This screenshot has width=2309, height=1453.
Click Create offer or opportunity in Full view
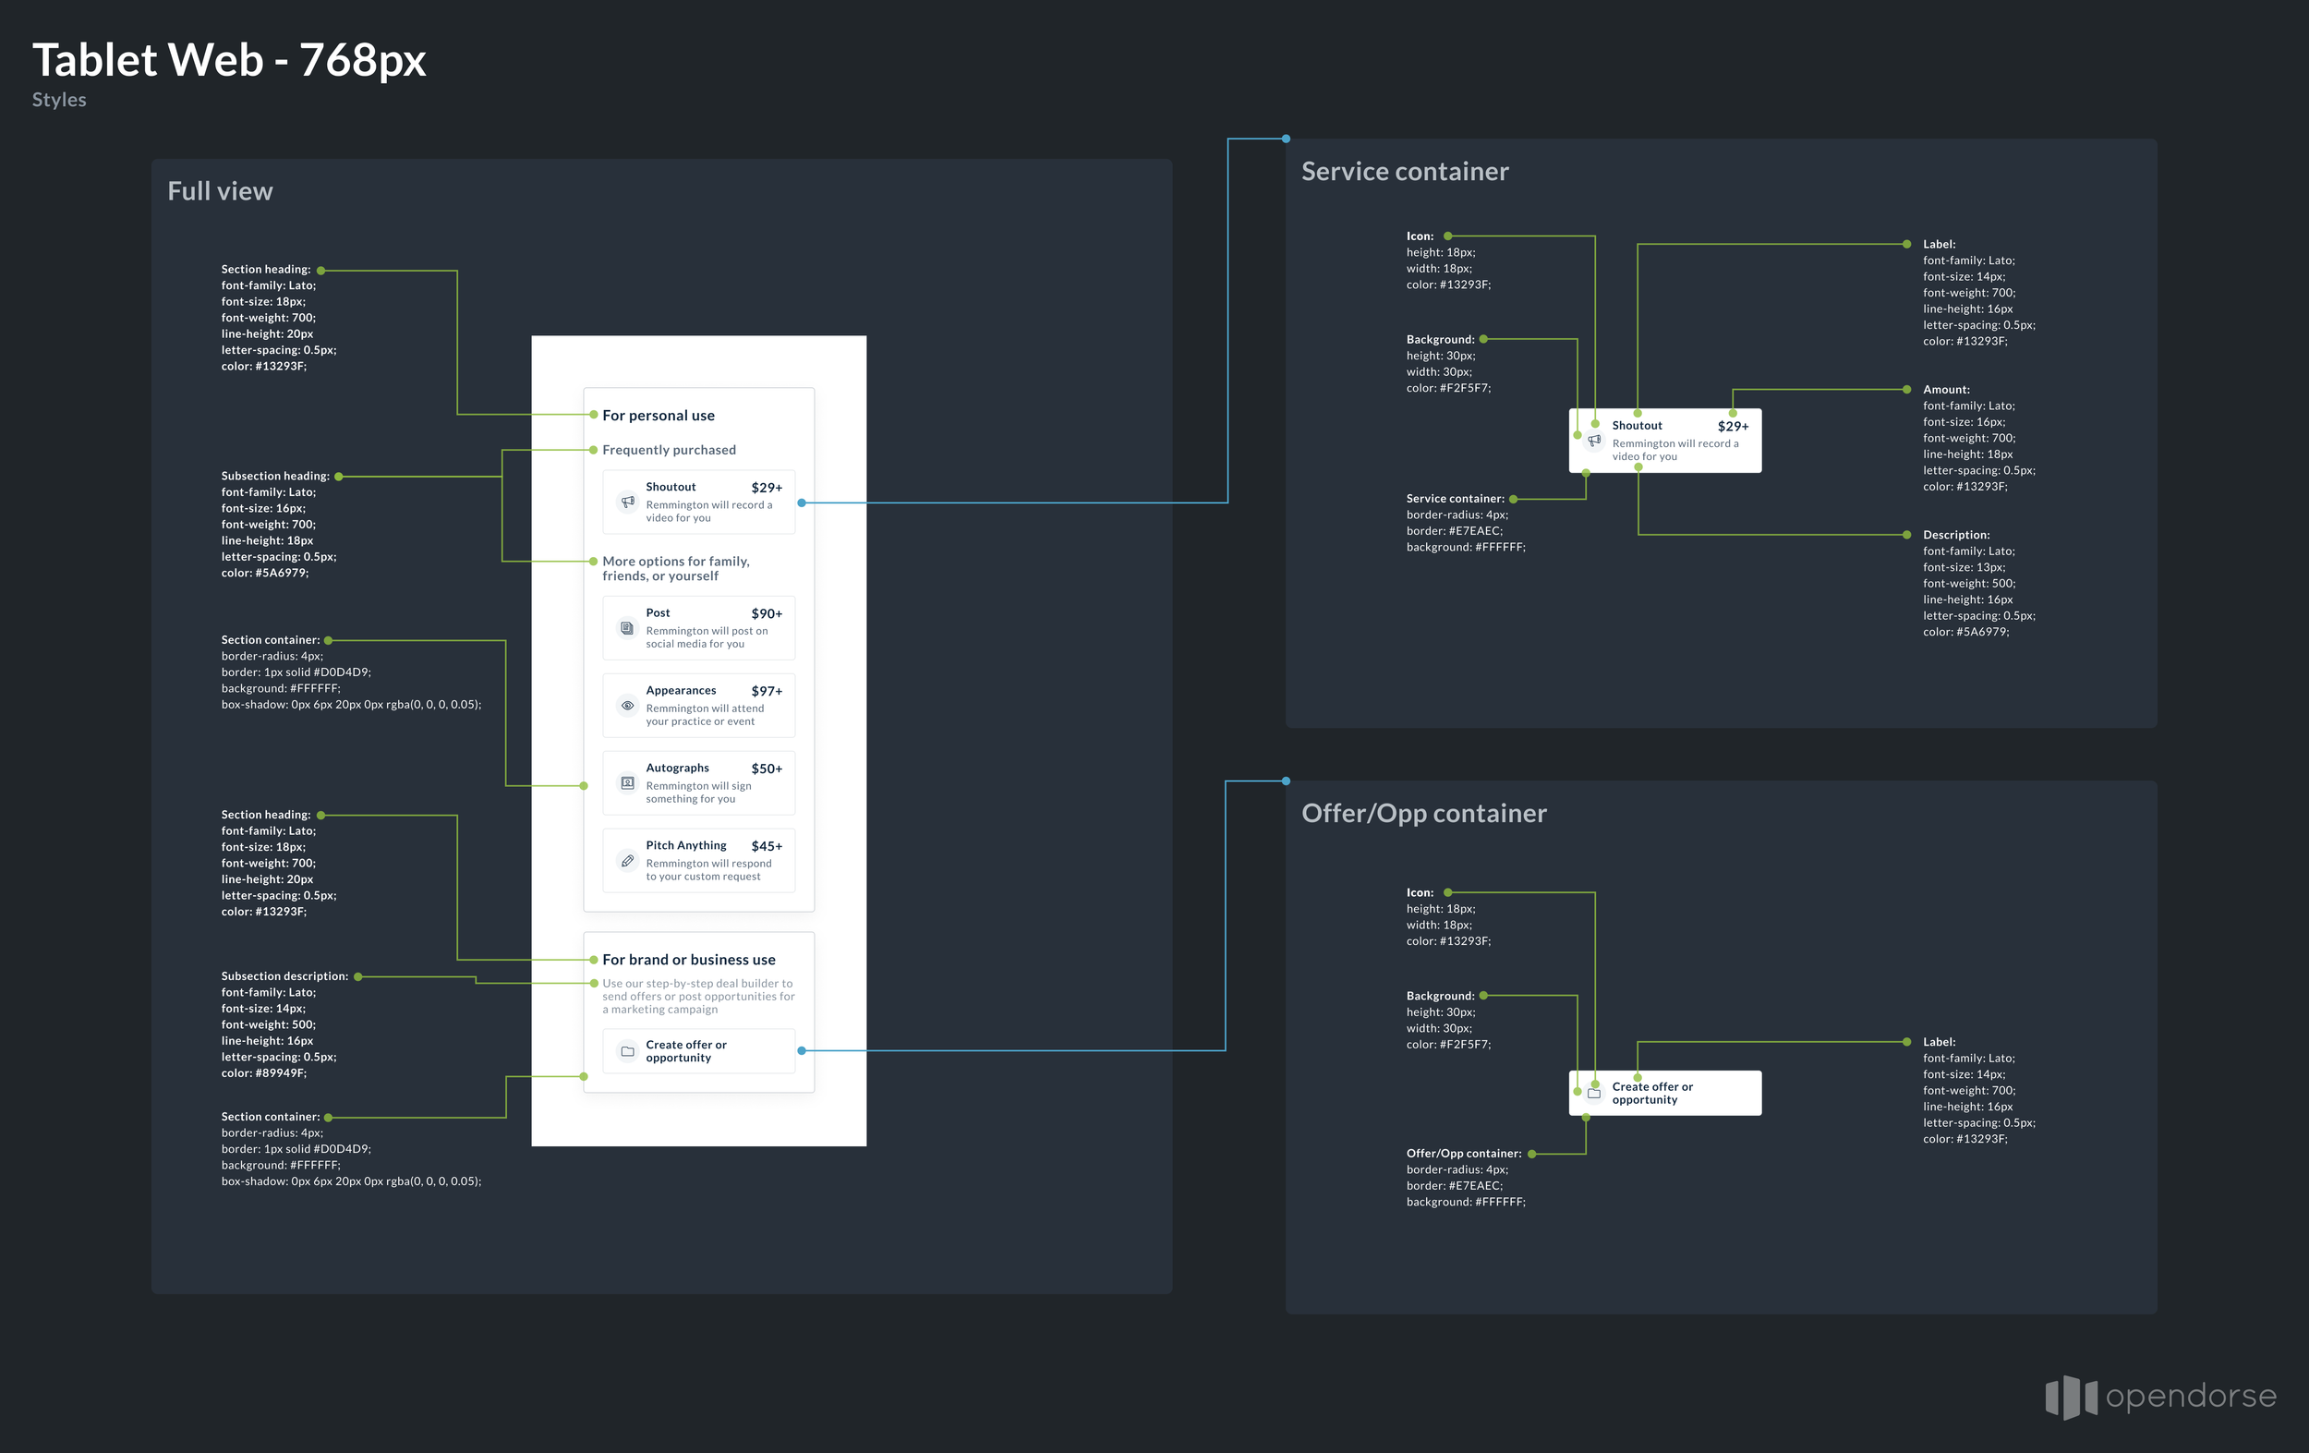[x=685, y=1051]
